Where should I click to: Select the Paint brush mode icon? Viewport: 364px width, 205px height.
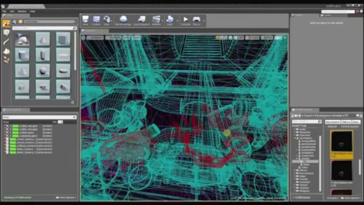tap(6, 42)
